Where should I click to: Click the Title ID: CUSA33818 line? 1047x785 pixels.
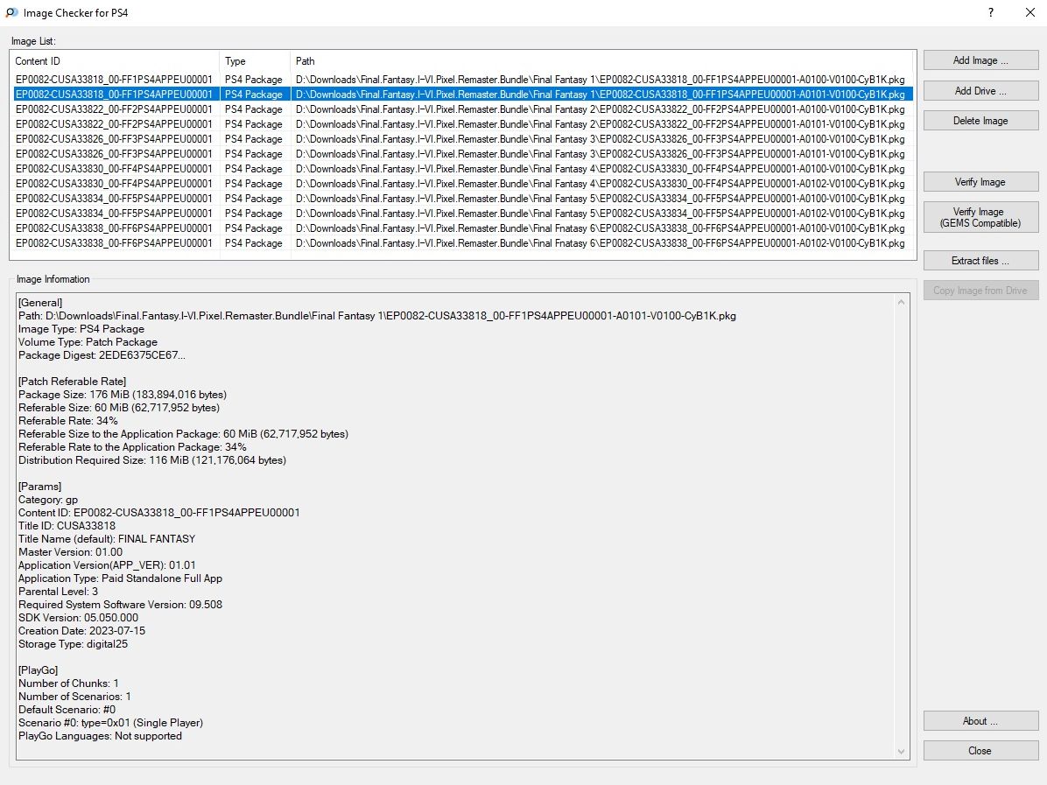coord(67,525)
